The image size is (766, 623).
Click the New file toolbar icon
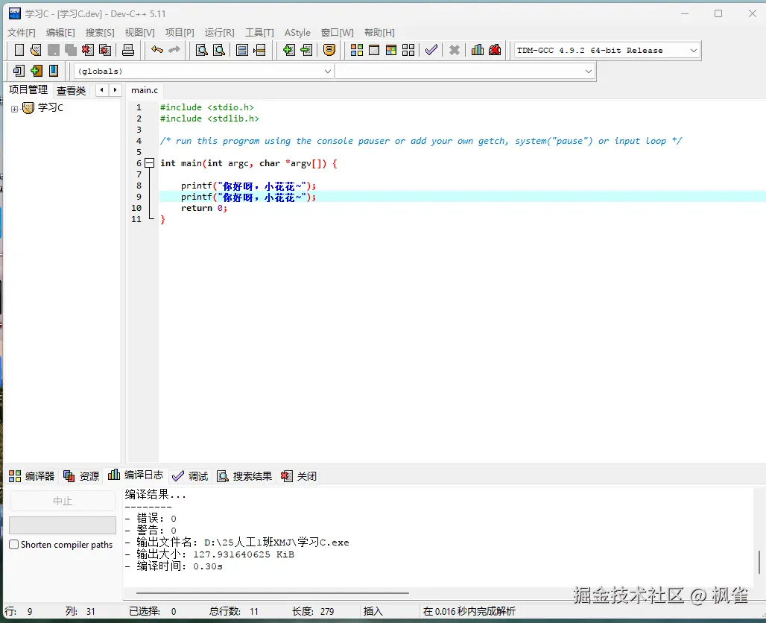pyautogui.click(x=19, y=50)
